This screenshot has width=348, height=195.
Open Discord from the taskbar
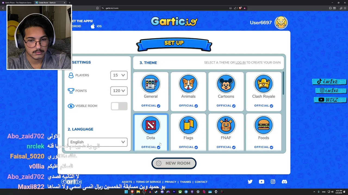pyautogui.click(x=162, y=192)
